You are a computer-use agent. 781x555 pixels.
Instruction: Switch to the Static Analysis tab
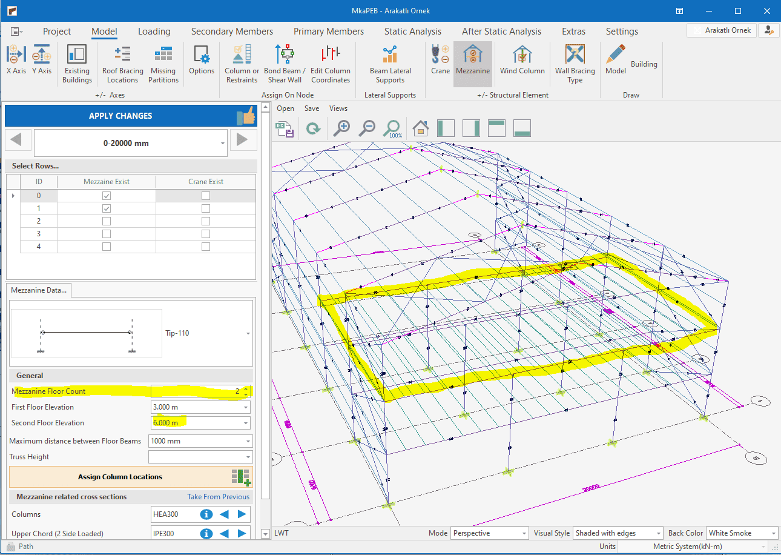tap(412, 32)
